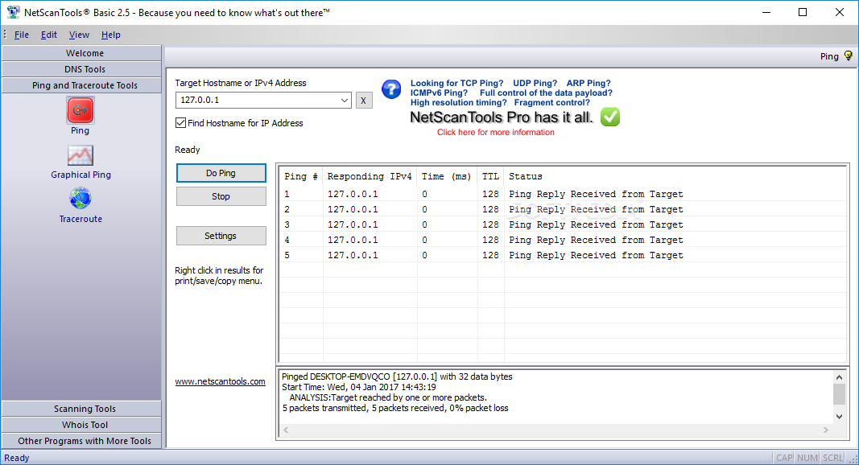
Task: Click the Responding IPv4 column header
Action: tap(370, 176)
